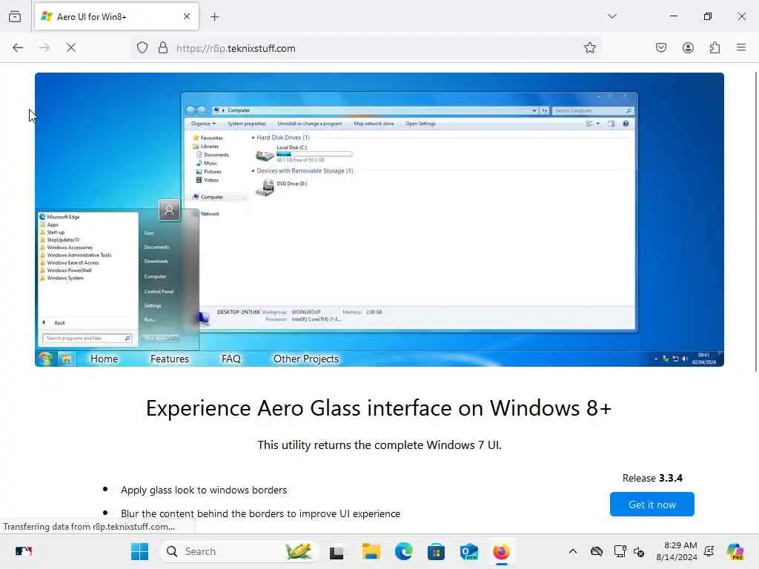The width and height of the screenshot is (759, 569).
Task: Open tracking protection shield icon
Action: 142,48
